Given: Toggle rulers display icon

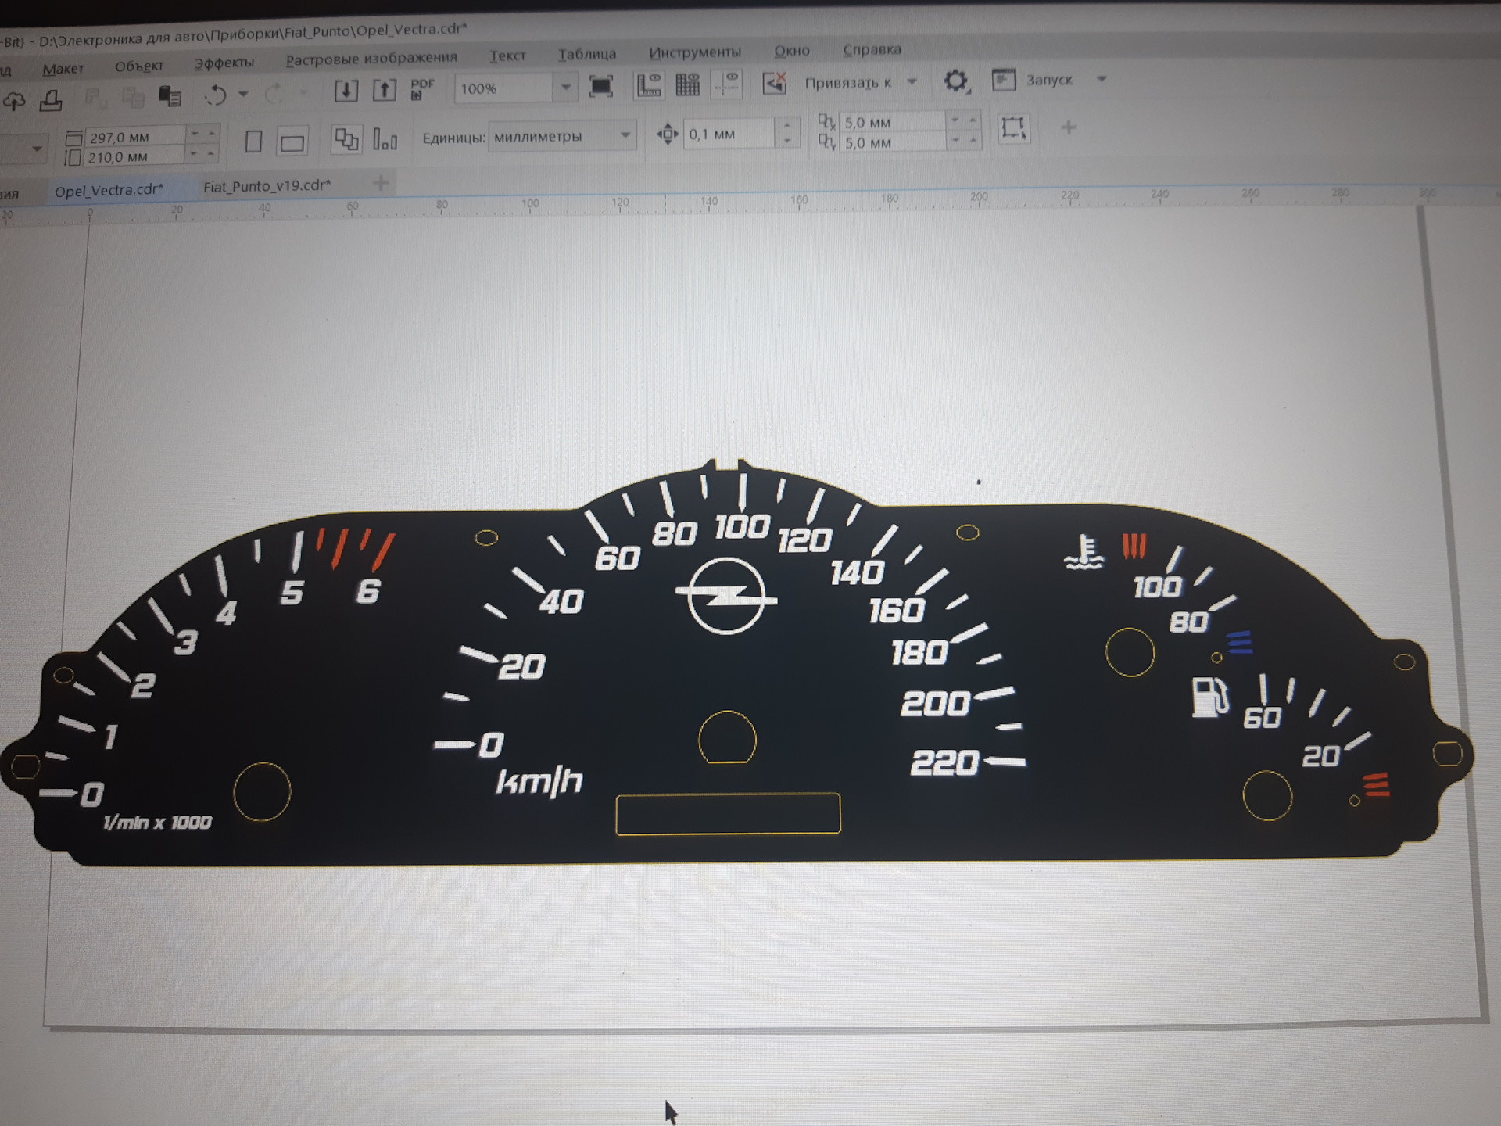Looking at the screenshot, I should 649,84.
